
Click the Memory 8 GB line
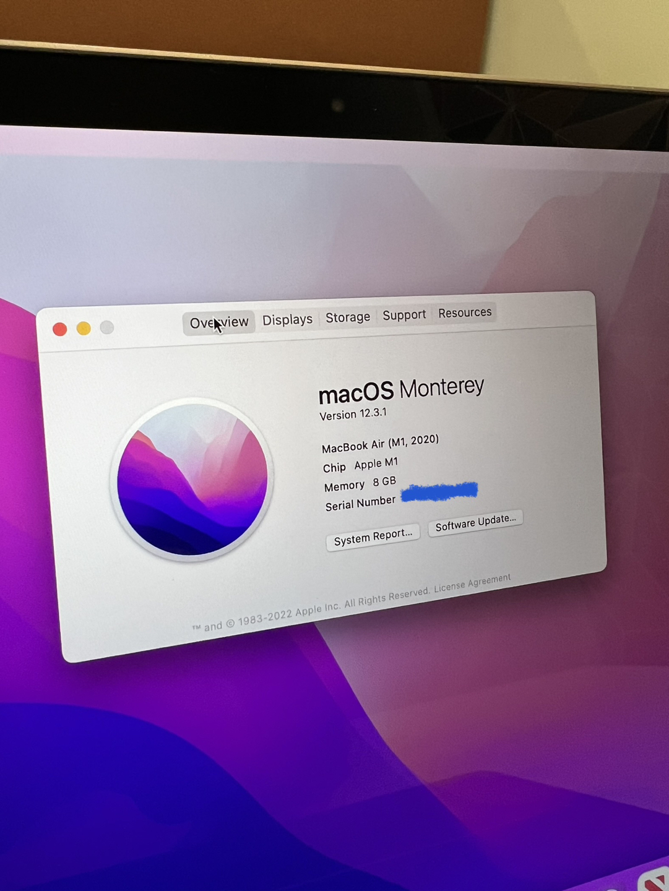(x=360, y=483)
